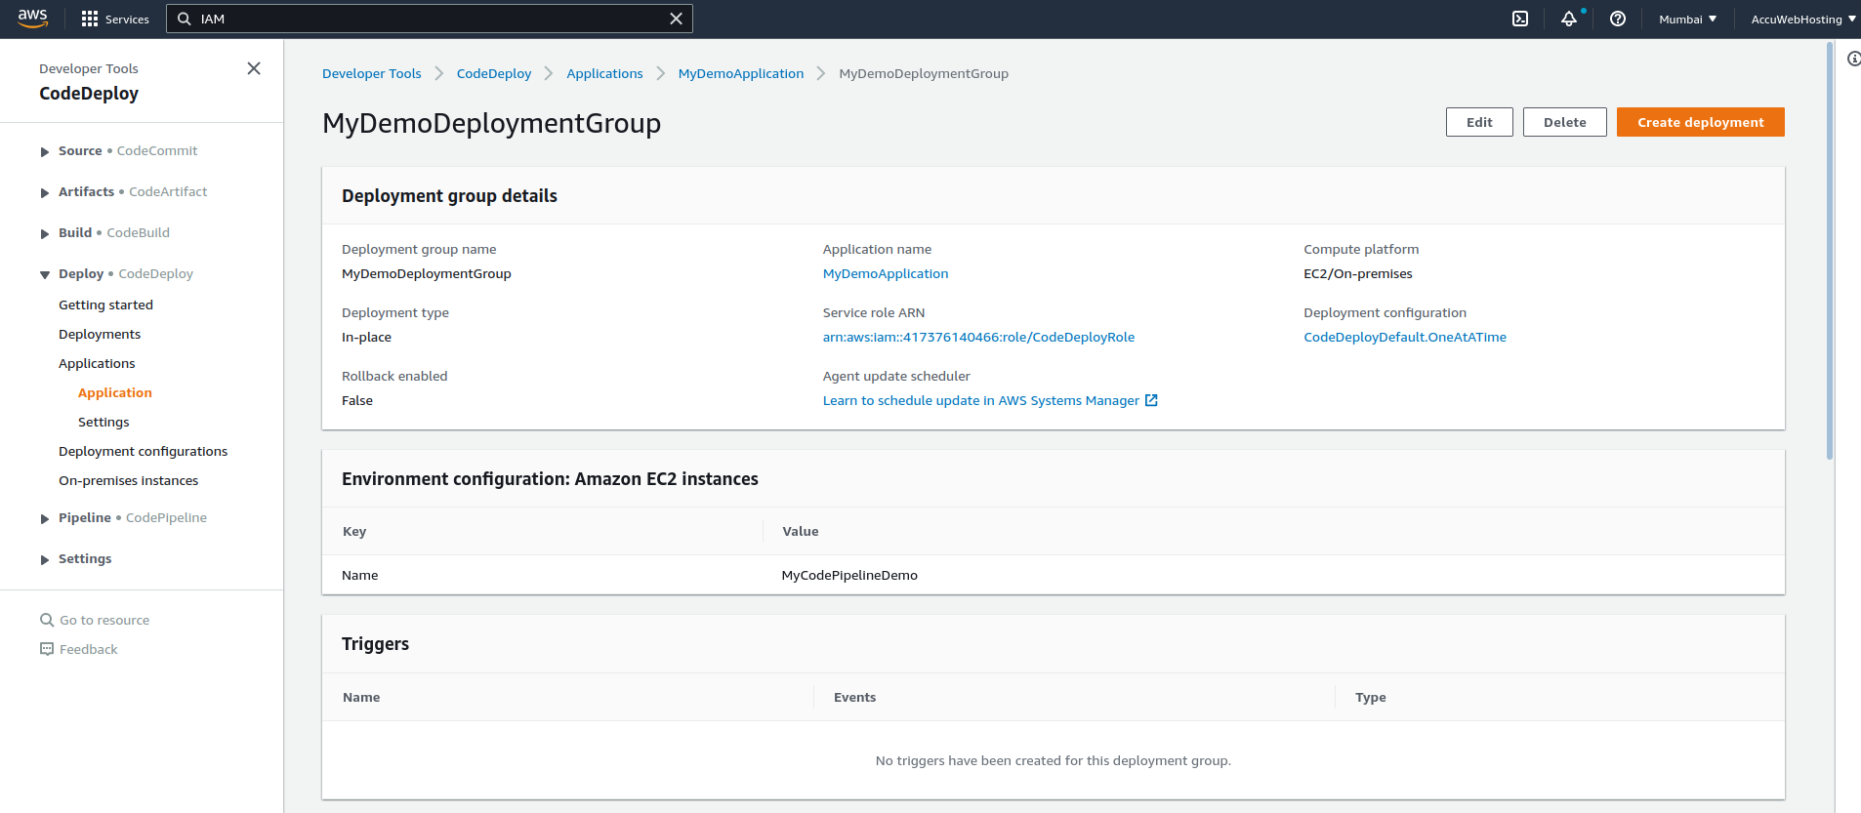This screenshot has width=1861, height=813.
Task: Open the CloudShell terminal icon
Action: click(x=1520, y=19)
